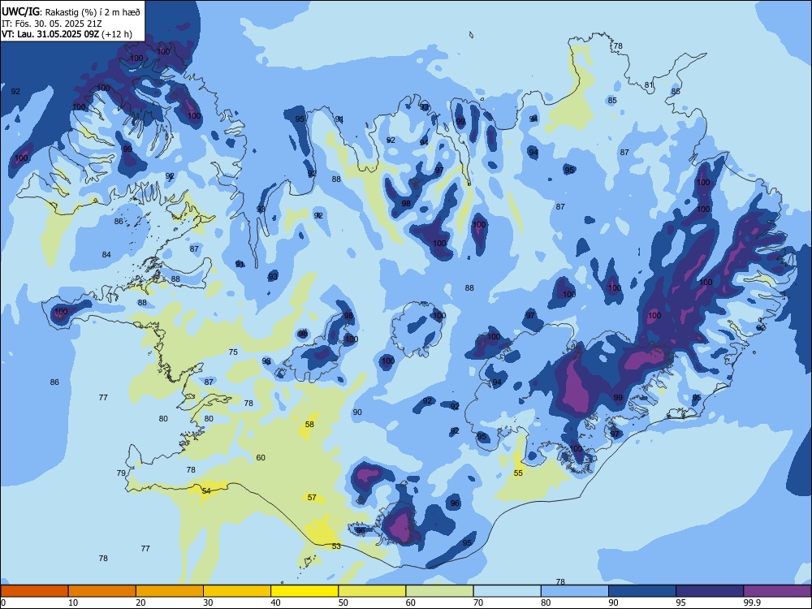Click the '30' legend tick label

pos(208,603)
